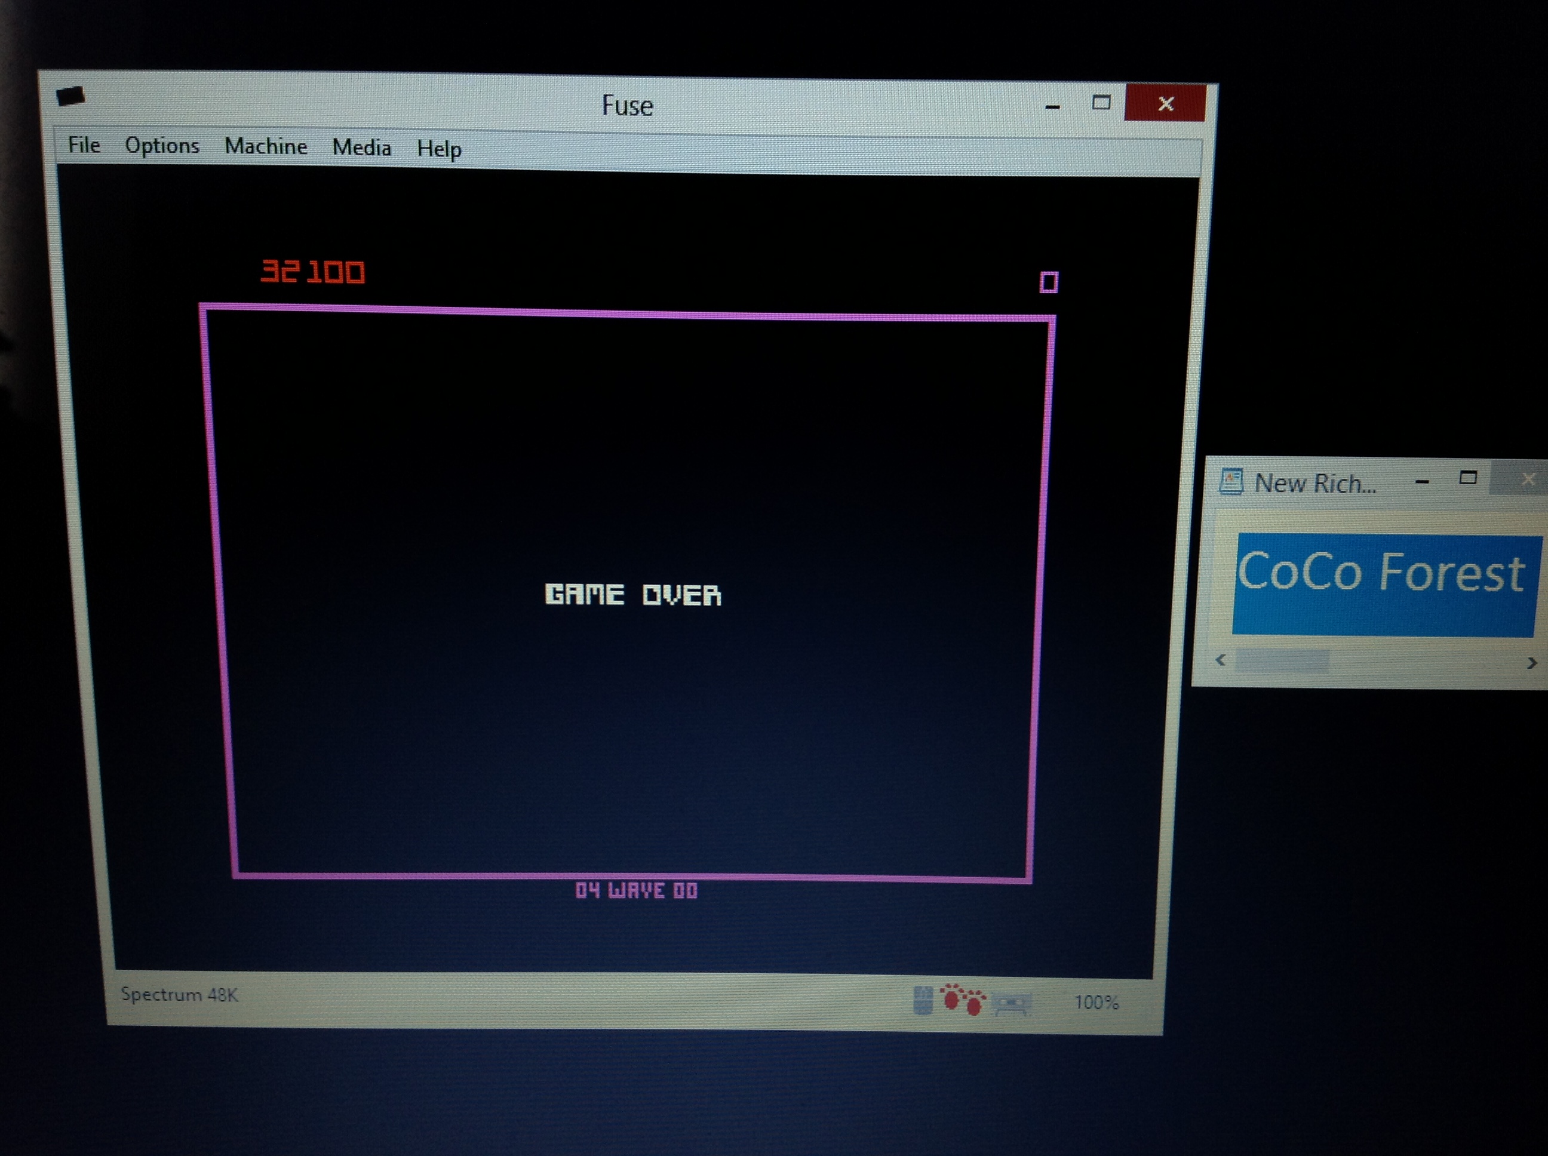Image resolution: width=1548 pixels, height=1156 pixels.
Task: Open the Media menu
Action: coord(361,147)
